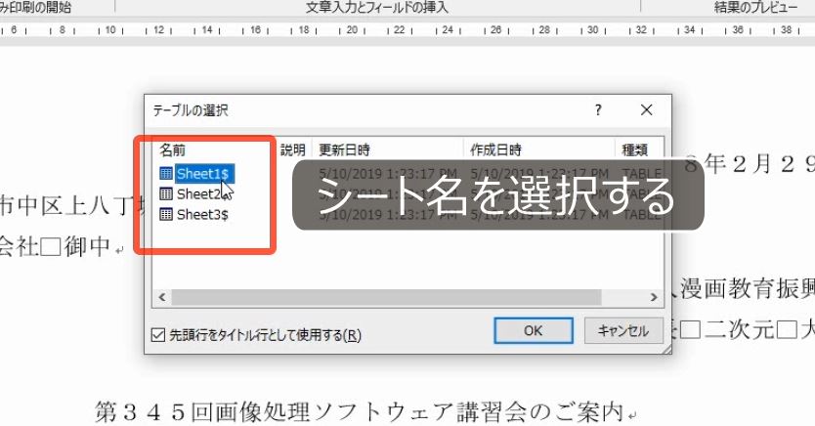Sort by the 名前 column header
Screen dimensions: 815x426
click(x=173, y=150)
